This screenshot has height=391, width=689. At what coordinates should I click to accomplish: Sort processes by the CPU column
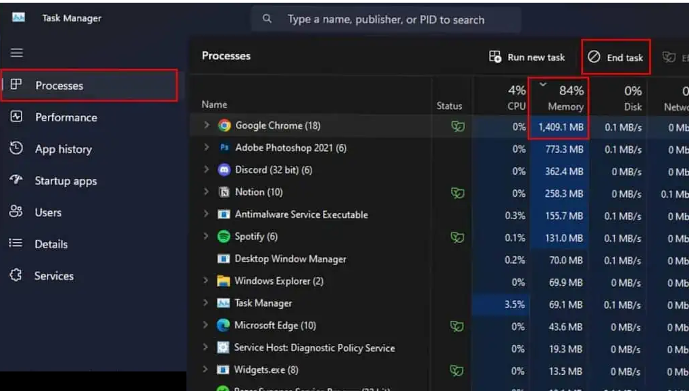coord(516,98)
